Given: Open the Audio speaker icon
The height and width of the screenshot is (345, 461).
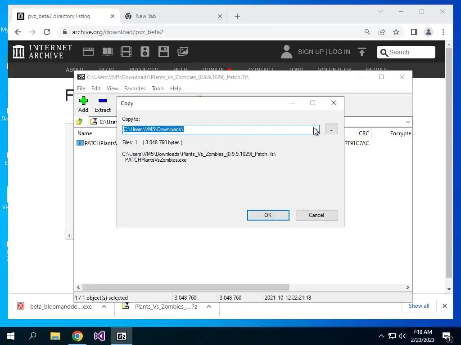Looking at the screenshot, I should (145, 52).
